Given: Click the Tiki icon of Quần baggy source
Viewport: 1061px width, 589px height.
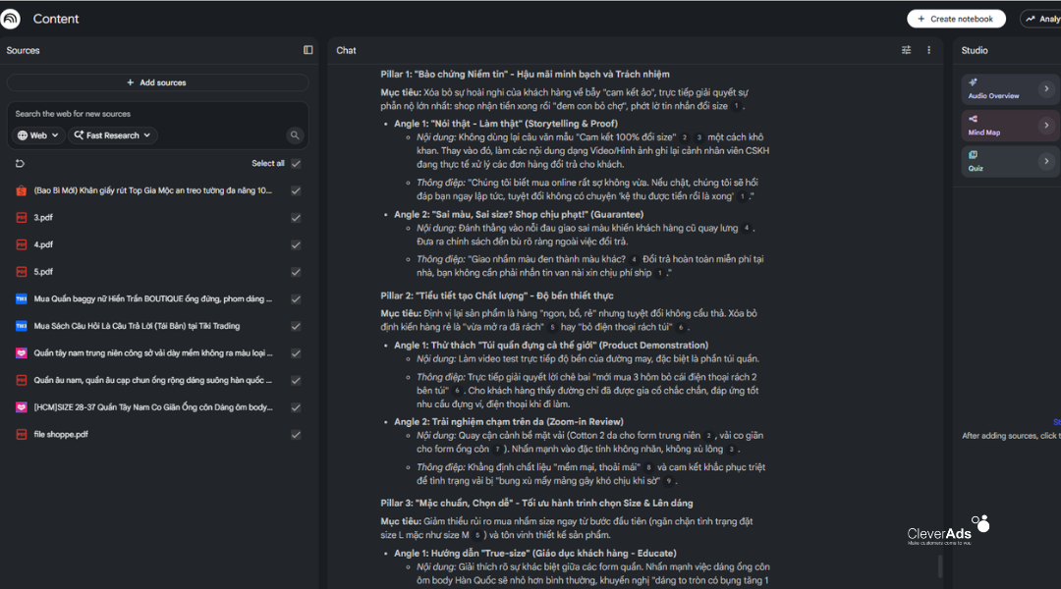Looking at the screenshot, I should [21, 298].
